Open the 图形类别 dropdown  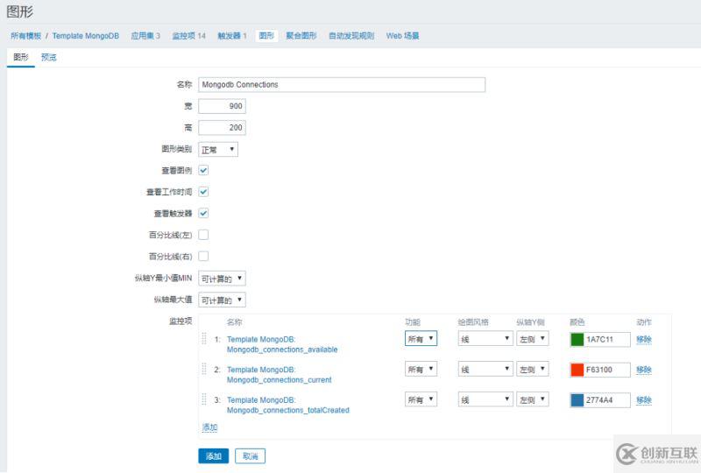click(218, 149)
